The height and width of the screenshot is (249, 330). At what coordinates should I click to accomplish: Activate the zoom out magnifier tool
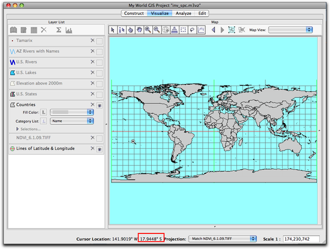[x=157, y=30]
